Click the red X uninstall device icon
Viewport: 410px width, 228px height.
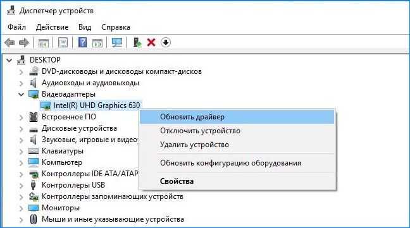[x=151, y=42]
